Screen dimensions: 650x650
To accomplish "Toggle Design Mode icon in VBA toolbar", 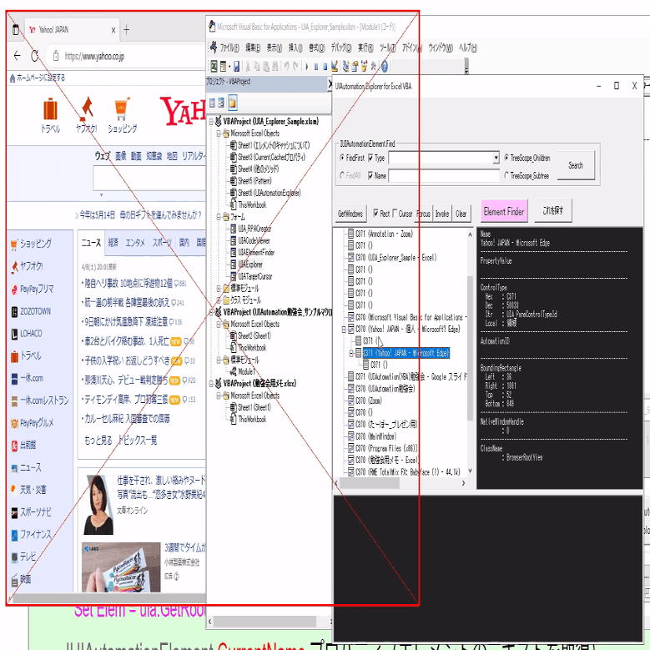I will pos(335,66).
